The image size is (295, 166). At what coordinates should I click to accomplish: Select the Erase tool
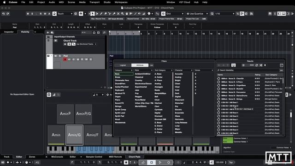[x=106, y=14]
